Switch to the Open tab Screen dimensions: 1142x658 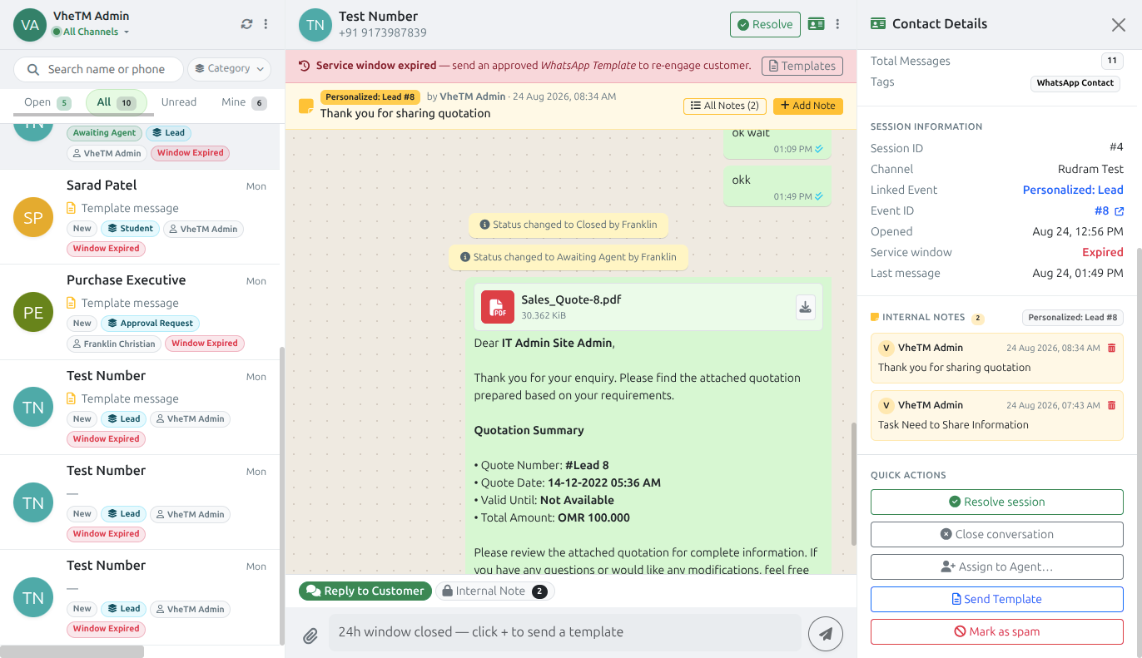tap(47, 102)
